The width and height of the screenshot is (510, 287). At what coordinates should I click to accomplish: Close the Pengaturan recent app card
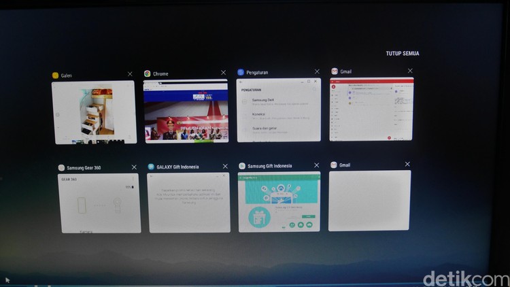point(317,71)
